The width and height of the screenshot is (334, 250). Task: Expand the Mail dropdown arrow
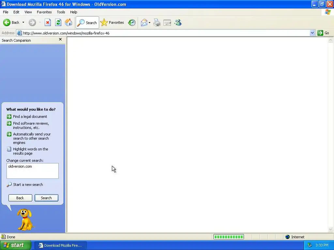click(x=149, y=22)
